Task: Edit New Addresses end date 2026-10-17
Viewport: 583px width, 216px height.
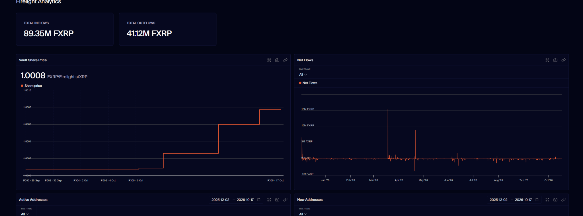Action: click(523, 200)
